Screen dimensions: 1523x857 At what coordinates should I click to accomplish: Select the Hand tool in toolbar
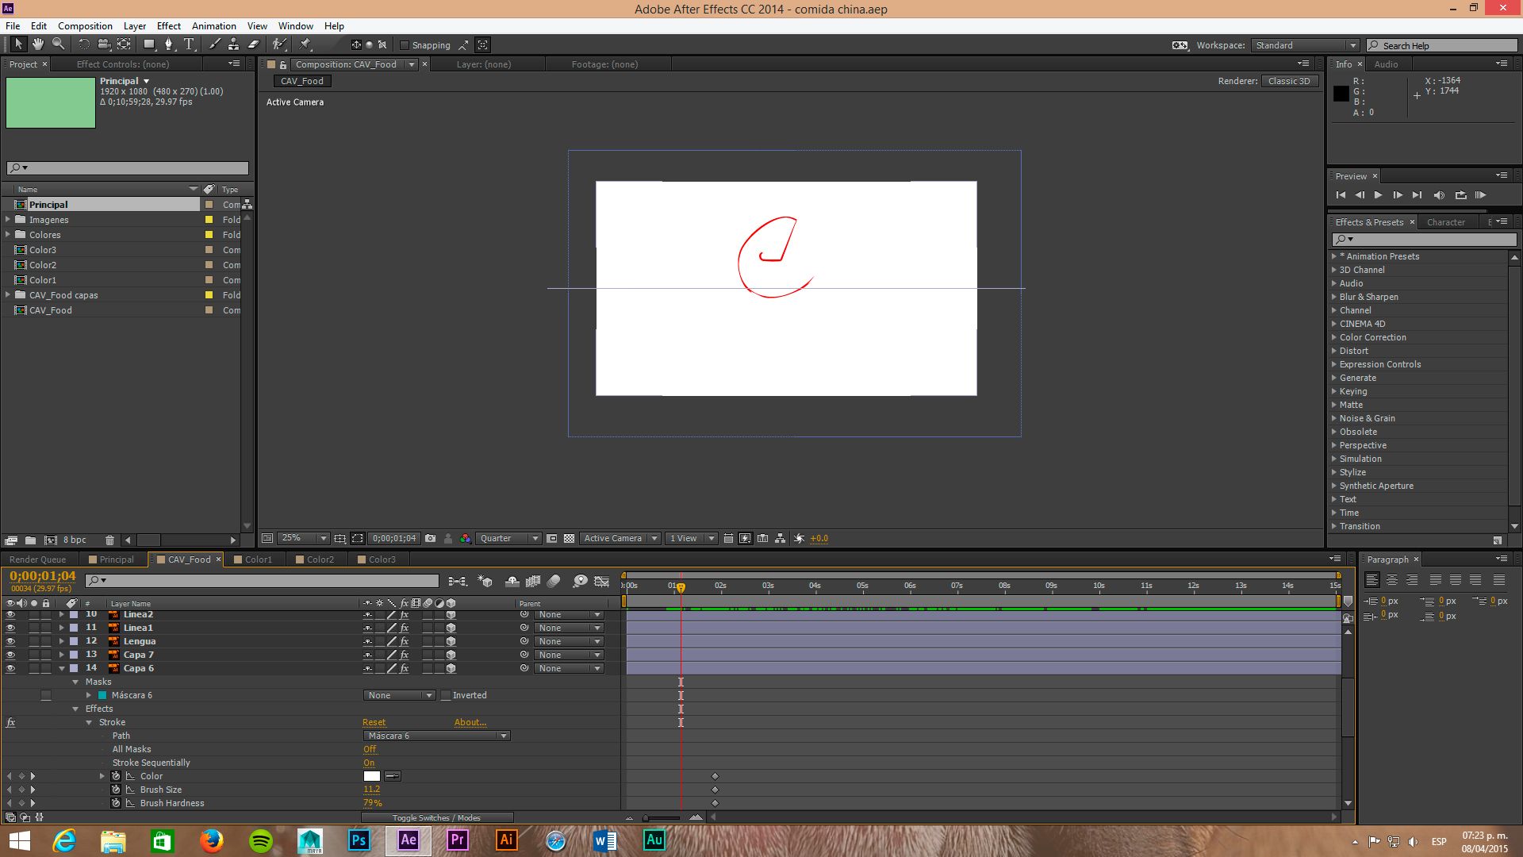click(38, 44)
